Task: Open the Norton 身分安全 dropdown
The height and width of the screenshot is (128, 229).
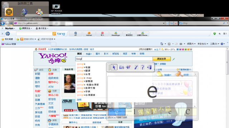Action: point(42,28)
